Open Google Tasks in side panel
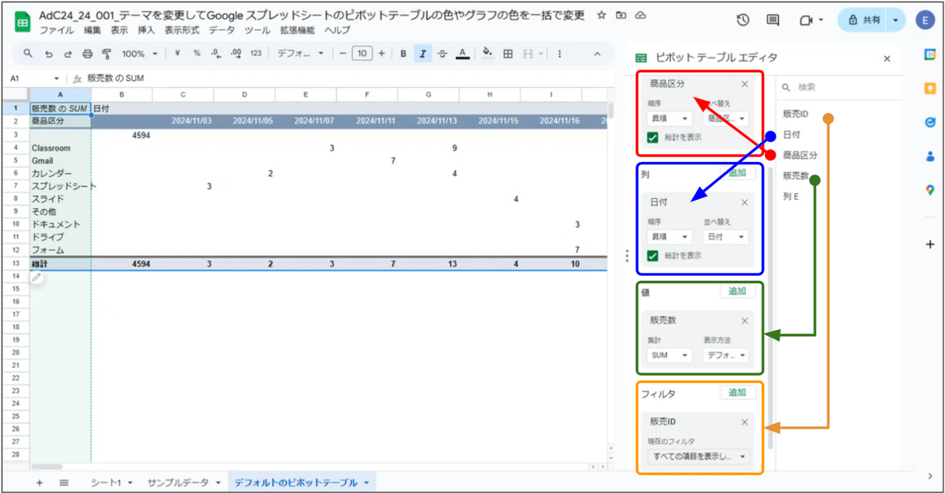 click(929, 122)
